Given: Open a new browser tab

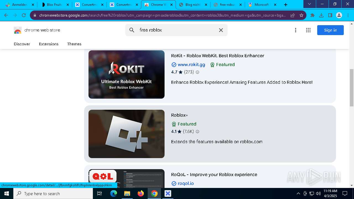Looking at the screenshot, I should coord(286,5).
